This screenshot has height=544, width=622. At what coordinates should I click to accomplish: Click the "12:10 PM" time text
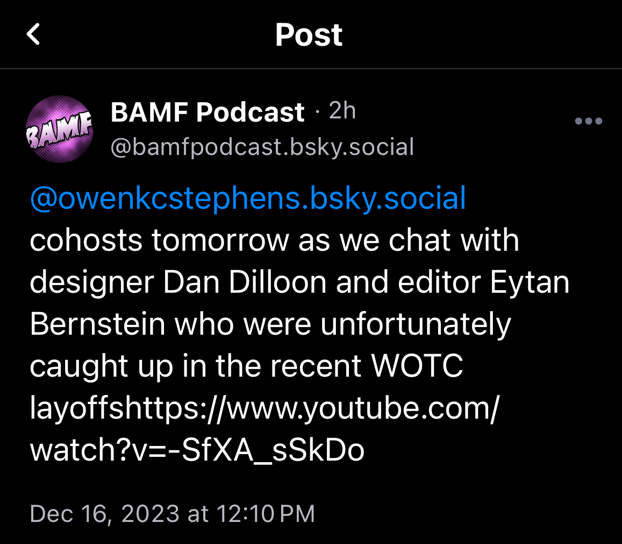(x=266, y=513)
